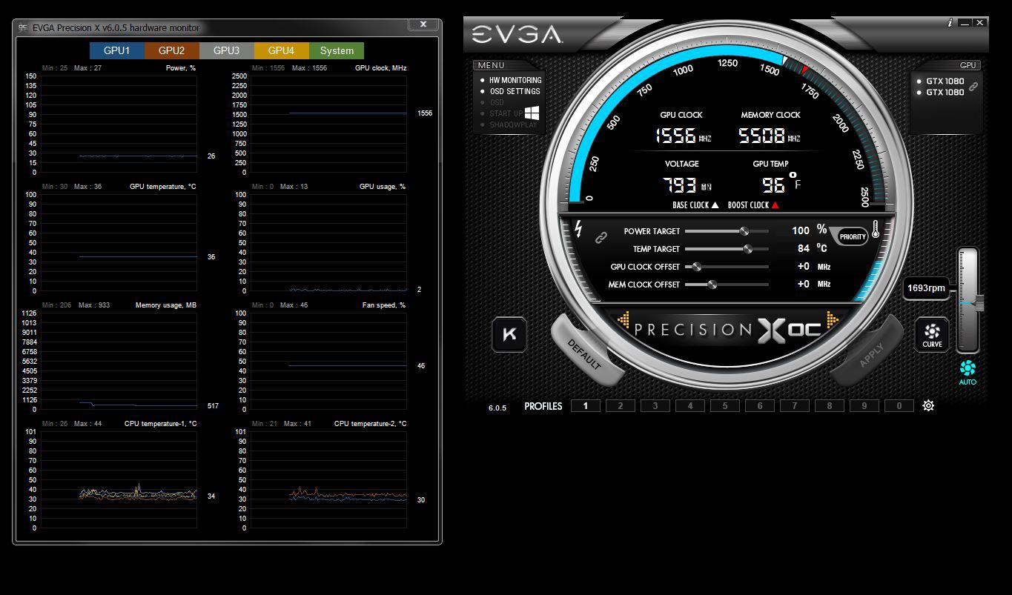Image resolution: width=1012 pixels, height=595 pixels.
Task: Click the GPU Clock Offset slider handle
Action: (x=696, y=267)
